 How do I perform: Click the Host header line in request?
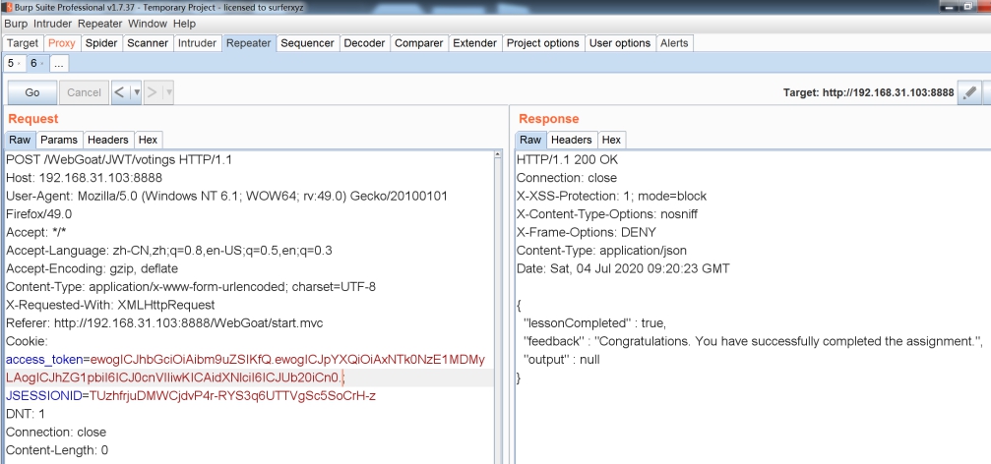pos(84,178)
